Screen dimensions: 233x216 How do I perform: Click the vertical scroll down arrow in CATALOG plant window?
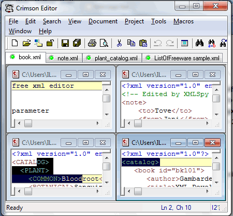click(x=107, y=182)
